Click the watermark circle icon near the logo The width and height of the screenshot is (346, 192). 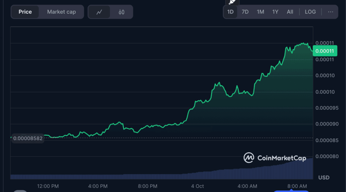(x=248, y=158)
